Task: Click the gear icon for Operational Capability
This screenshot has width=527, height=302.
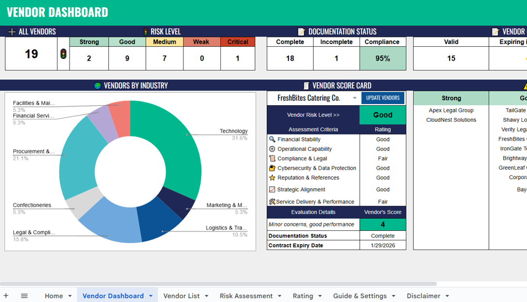Action: [x=272, y=149]
